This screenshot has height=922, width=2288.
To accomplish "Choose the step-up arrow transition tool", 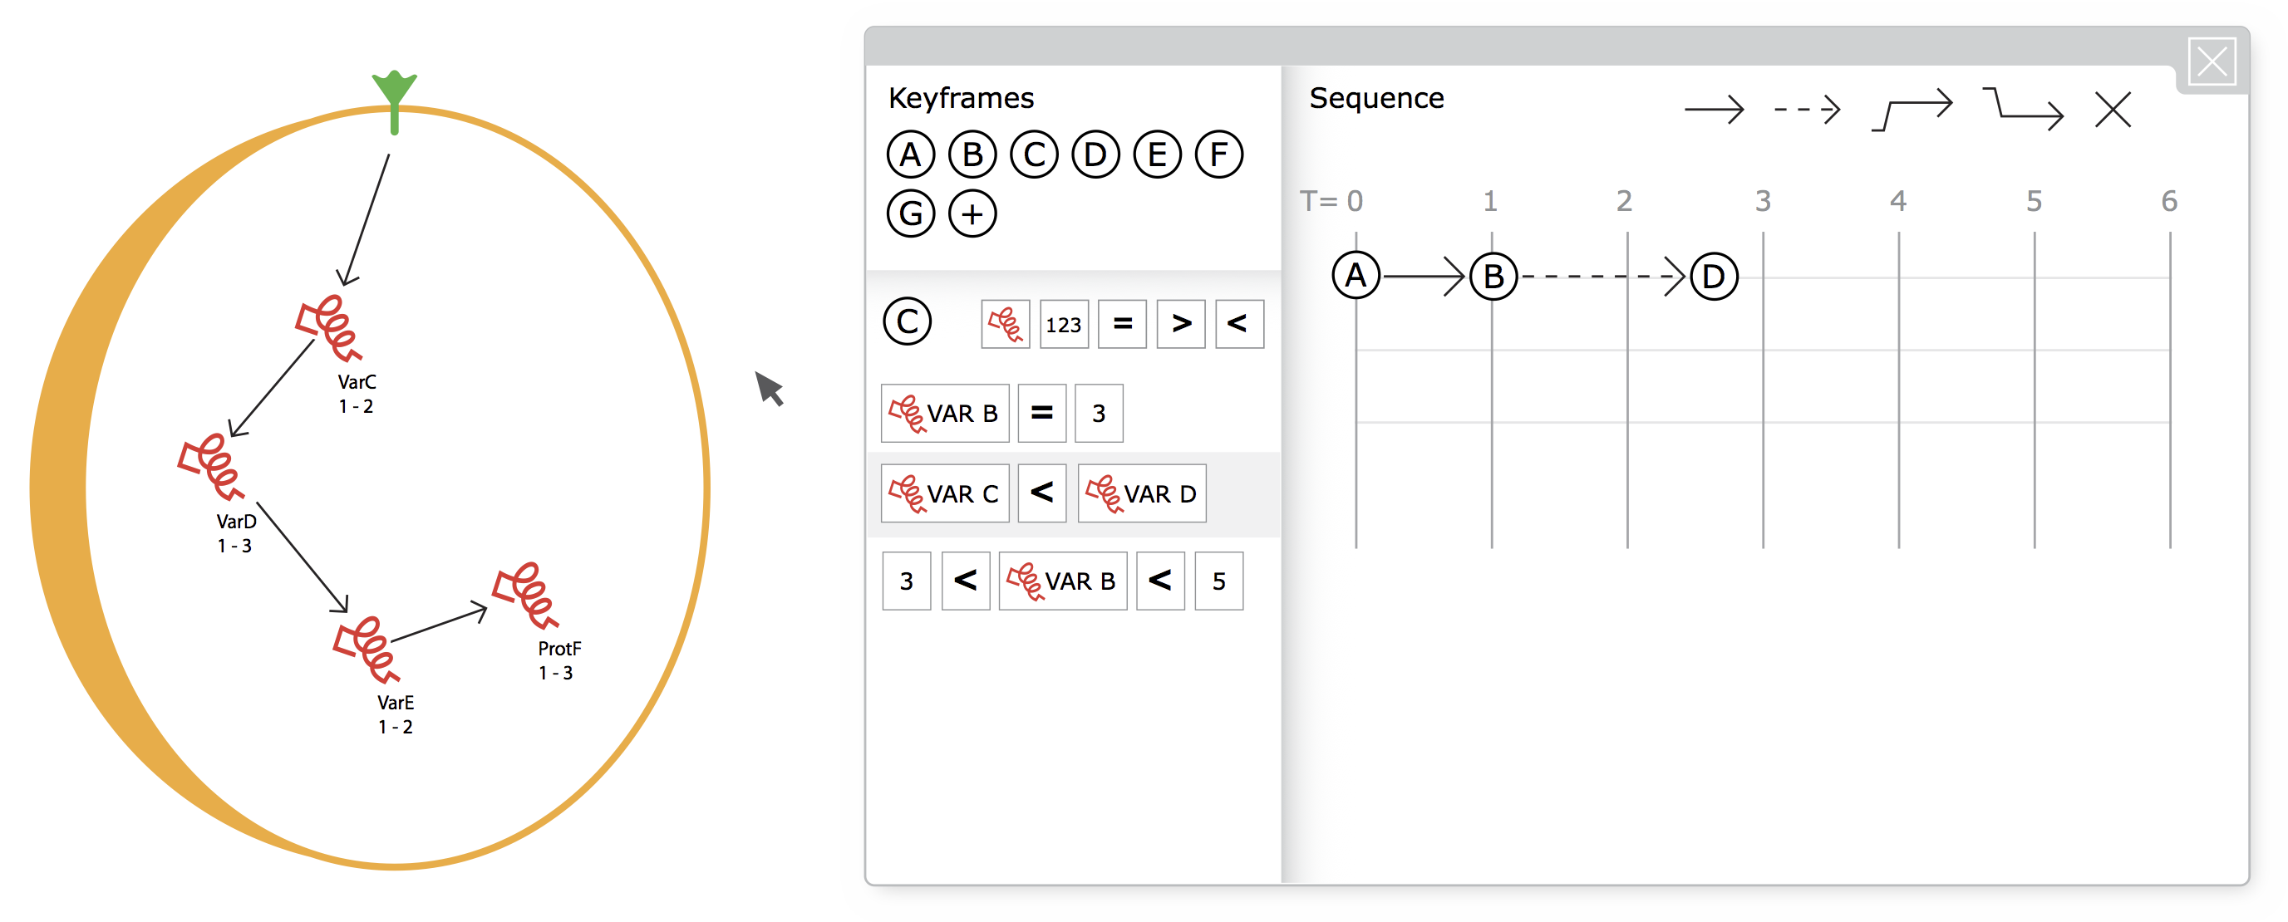I will point(1912,110).
